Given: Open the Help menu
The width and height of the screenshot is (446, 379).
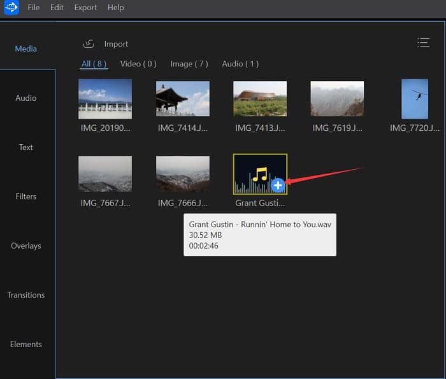Looking at the screenshot, I should click(116, 8).
